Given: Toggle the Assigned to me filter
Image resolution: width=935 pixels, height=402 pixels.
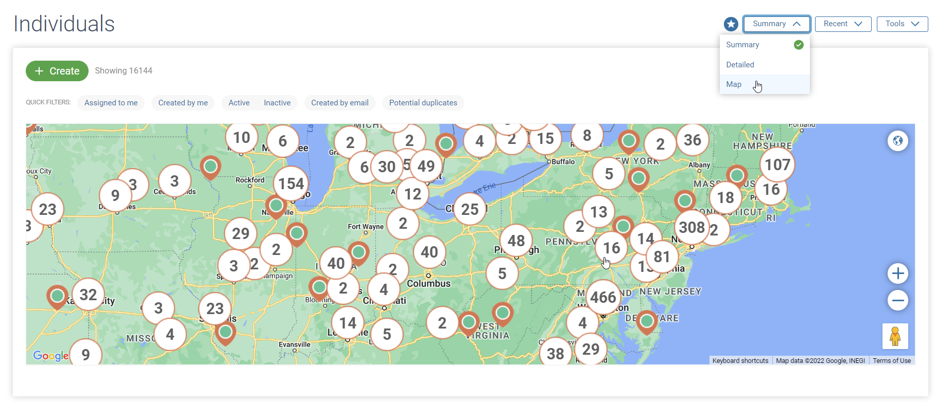Looking at the screenshot, I should (111, 103).
